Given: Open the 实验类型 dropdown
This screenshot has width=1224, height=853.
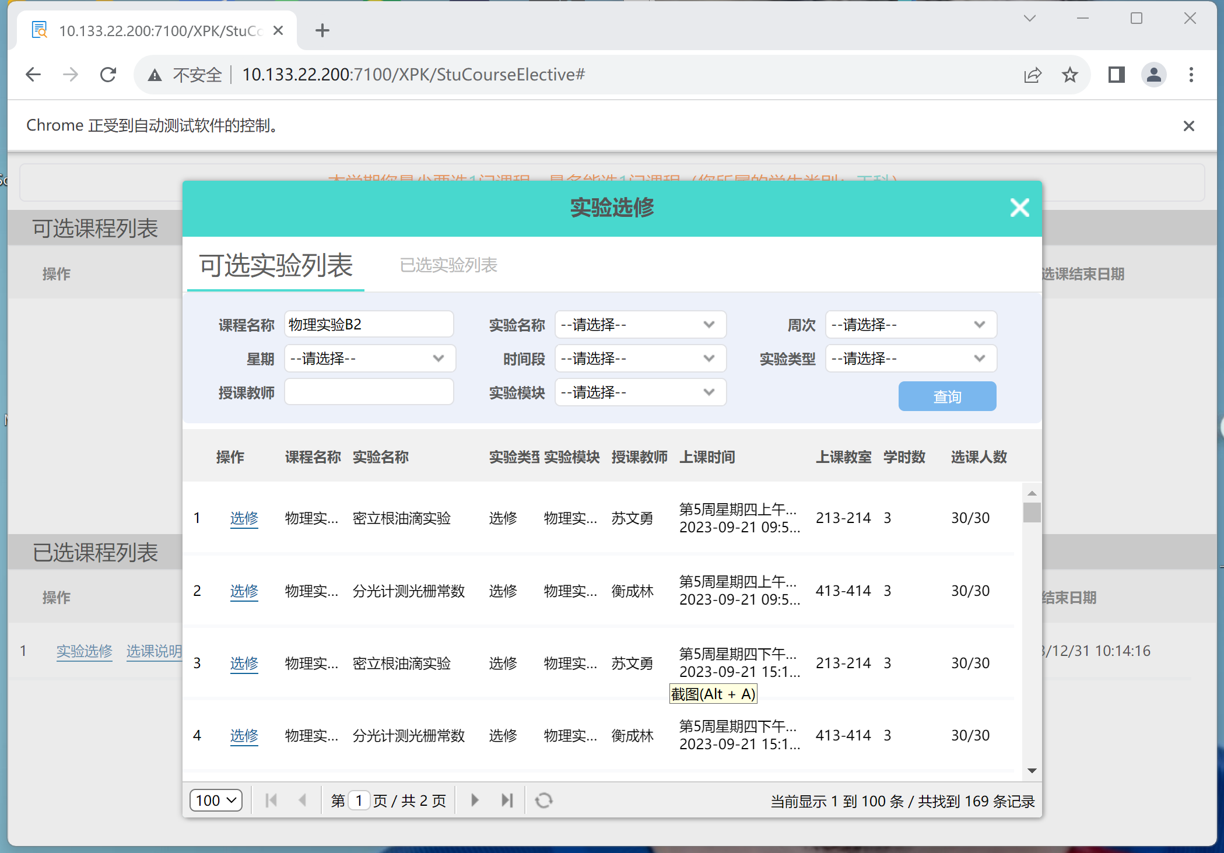Looking at the screenshot, I should pos(911,358).
